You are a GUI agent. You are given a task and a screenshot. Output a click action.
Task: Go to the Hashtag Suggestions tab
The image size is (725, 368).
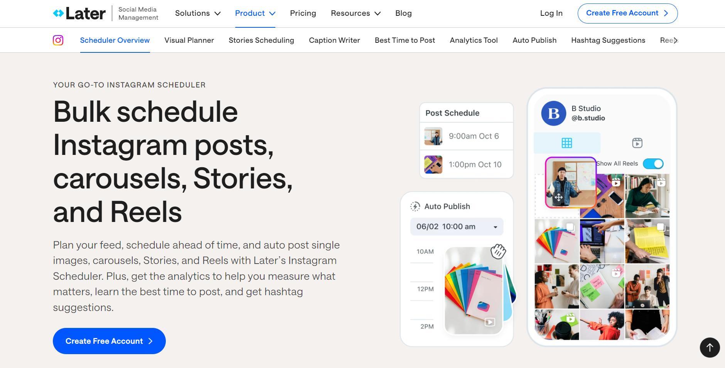coord(608,40)
